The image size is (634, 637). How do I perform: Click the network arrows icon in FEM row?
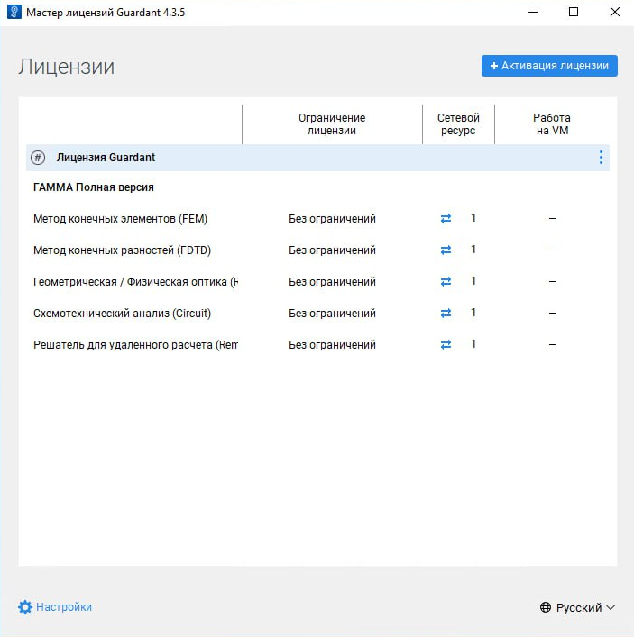(446, 219)
